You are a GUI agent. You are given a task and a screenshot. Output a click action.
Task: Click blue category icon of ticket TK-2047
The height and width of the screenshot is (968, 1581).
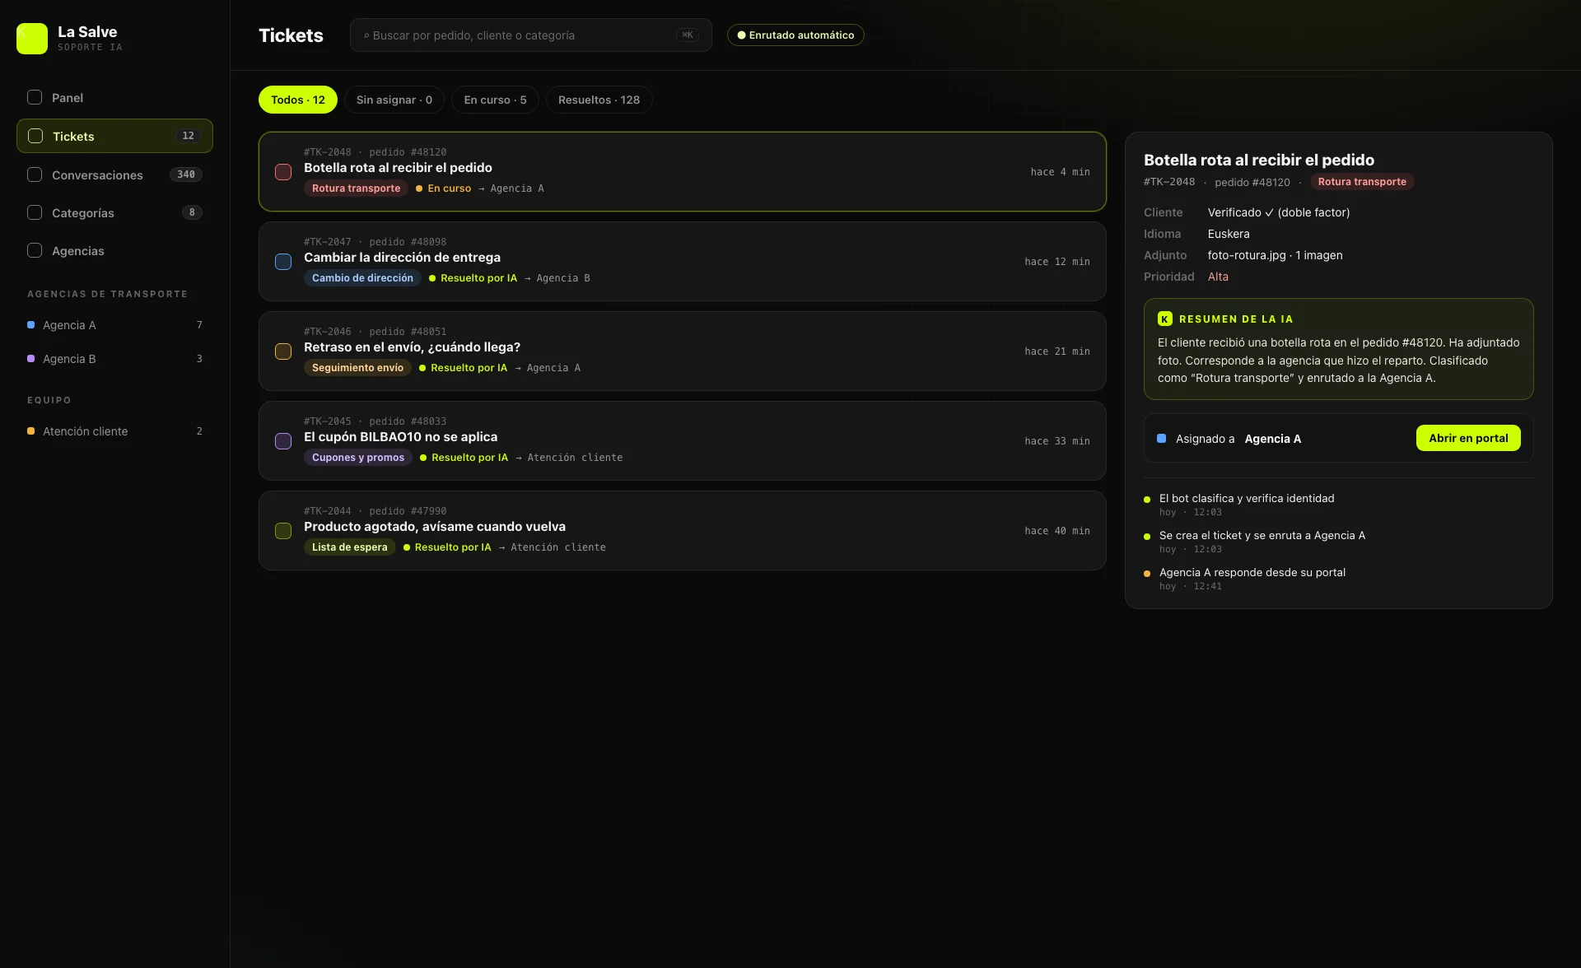tap(283, 262)
